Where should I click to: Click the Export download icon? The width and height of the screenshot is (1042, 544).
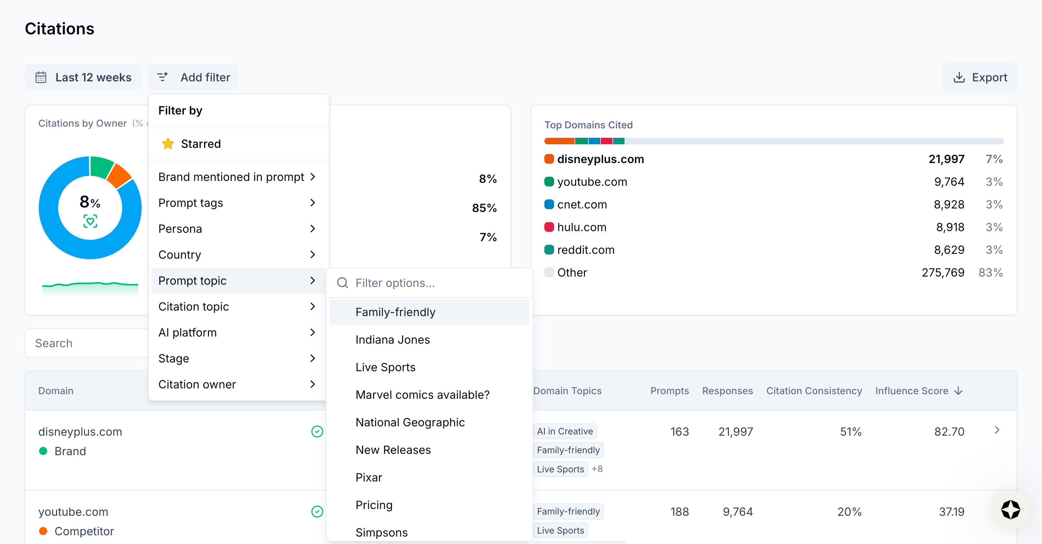click(959, 77)
